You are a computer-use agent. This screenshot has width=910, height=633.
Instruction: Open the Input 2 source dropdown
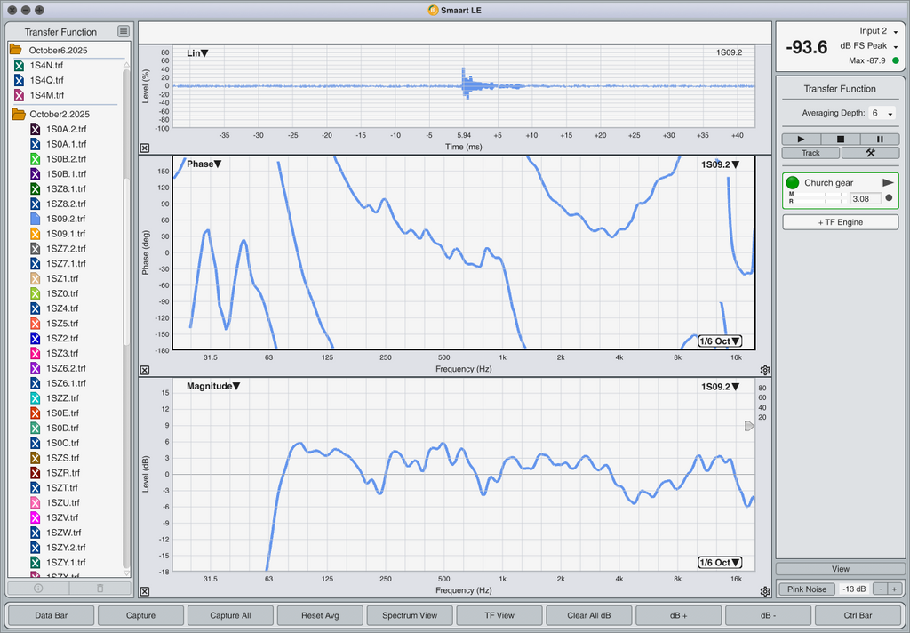point(877,32)
